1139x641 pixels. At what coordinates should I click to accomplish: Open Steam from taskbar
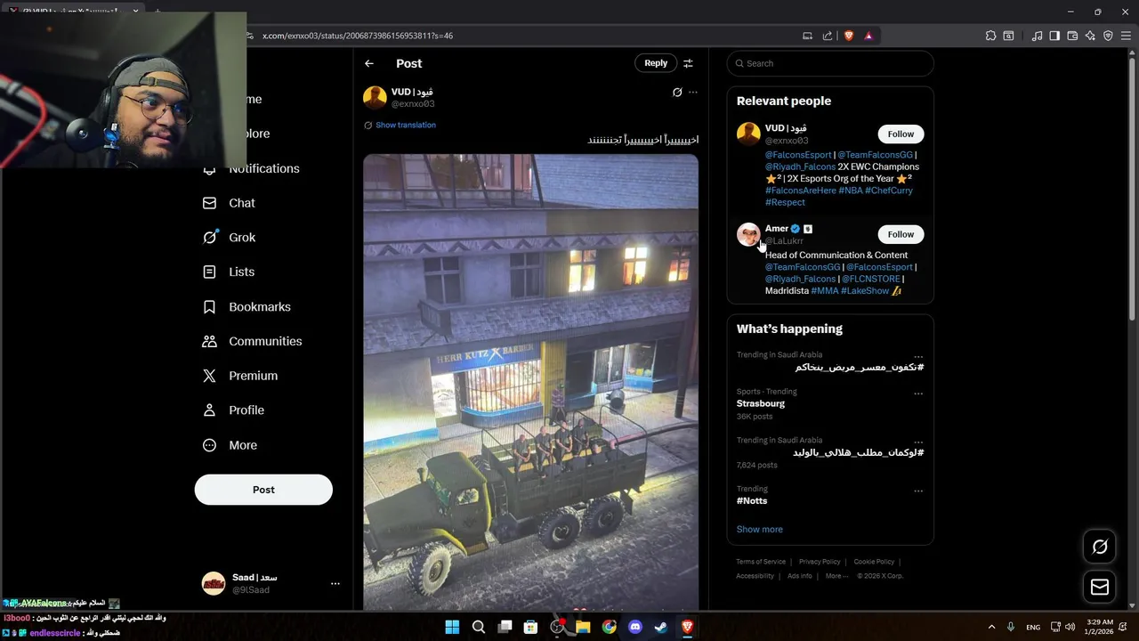[661, 627]
